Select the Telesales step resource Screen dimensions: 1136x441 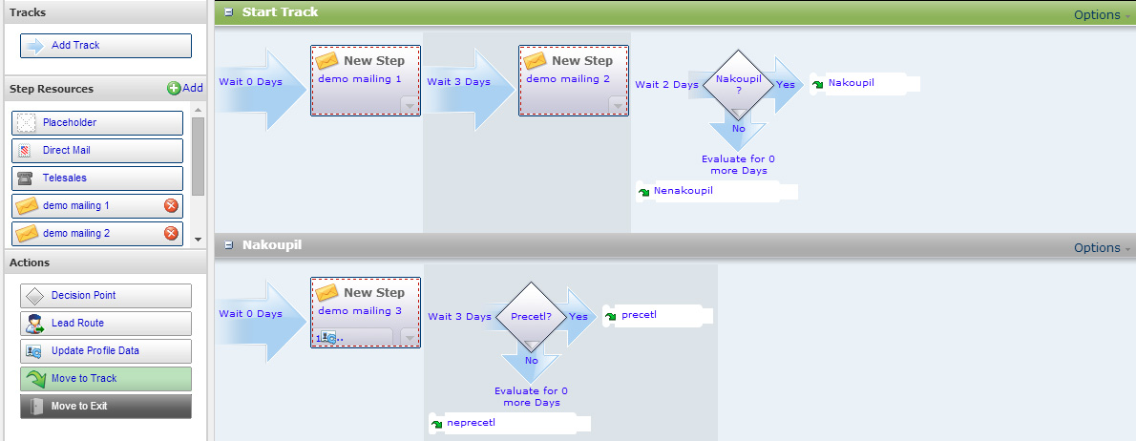[97, 178]
